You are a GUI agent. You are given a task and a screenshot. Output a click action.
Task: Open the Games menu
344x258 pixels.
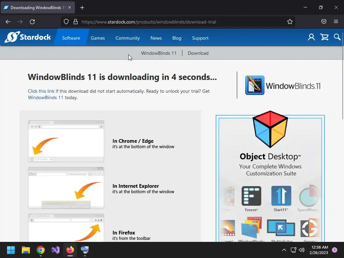pyautogui.click(x=98, y=38)
